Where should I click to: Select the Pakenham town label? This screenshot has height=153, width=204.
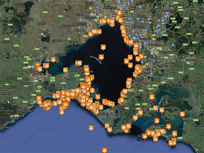[191, 60]
